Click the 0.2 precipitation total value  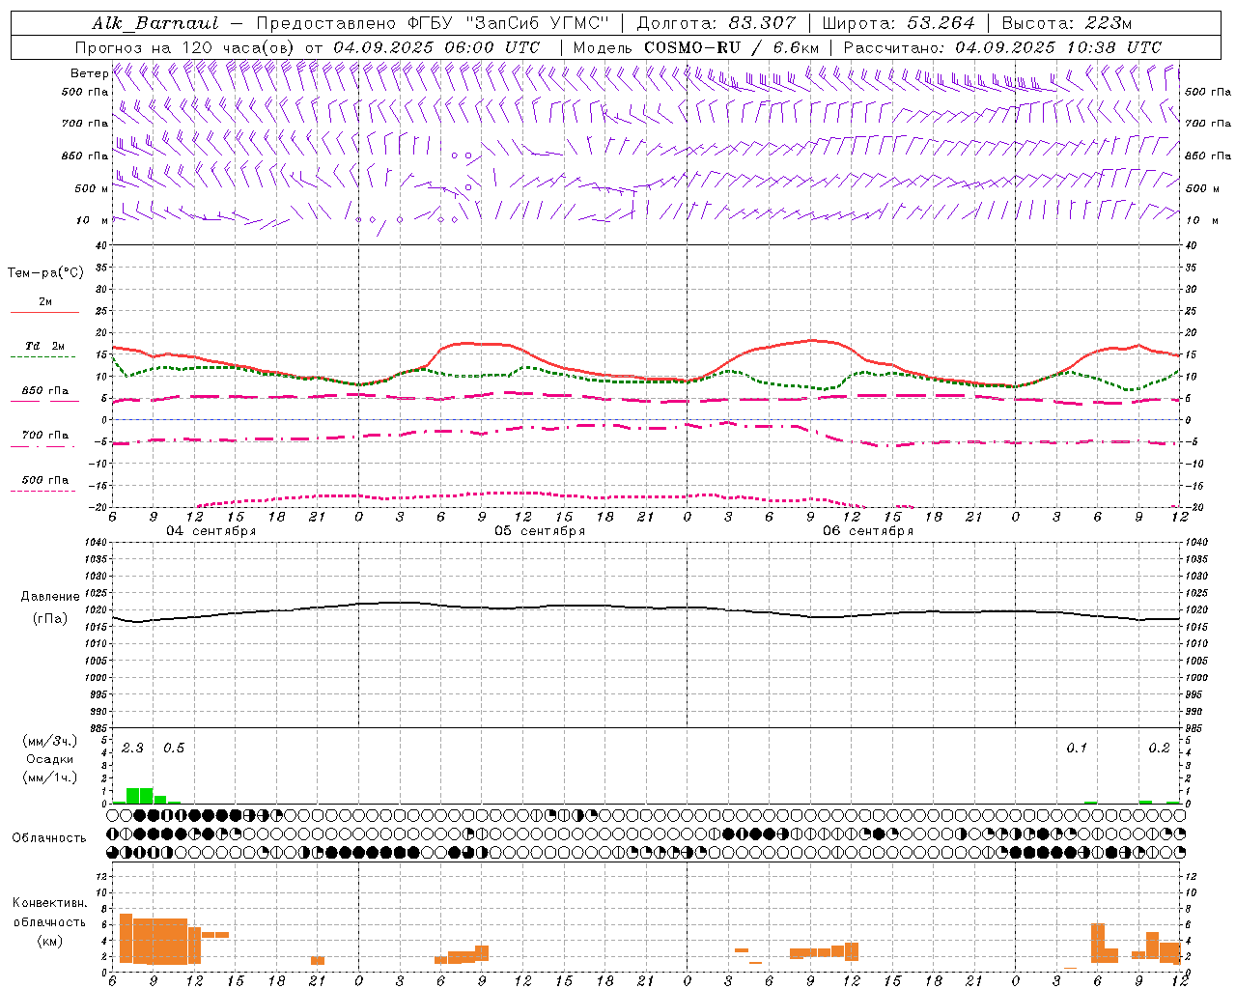coord(1159,749)
